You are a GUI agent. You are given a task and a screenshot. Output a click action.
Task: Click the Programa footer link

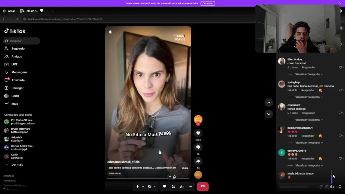[9, 181]
